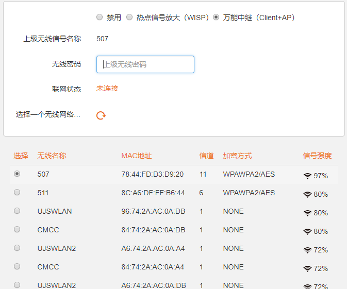Click signal icon for CMCC 84:74:2A:AC:0A:DB
This screenshot has width=347, height=289.
click(x=307, y=232)
